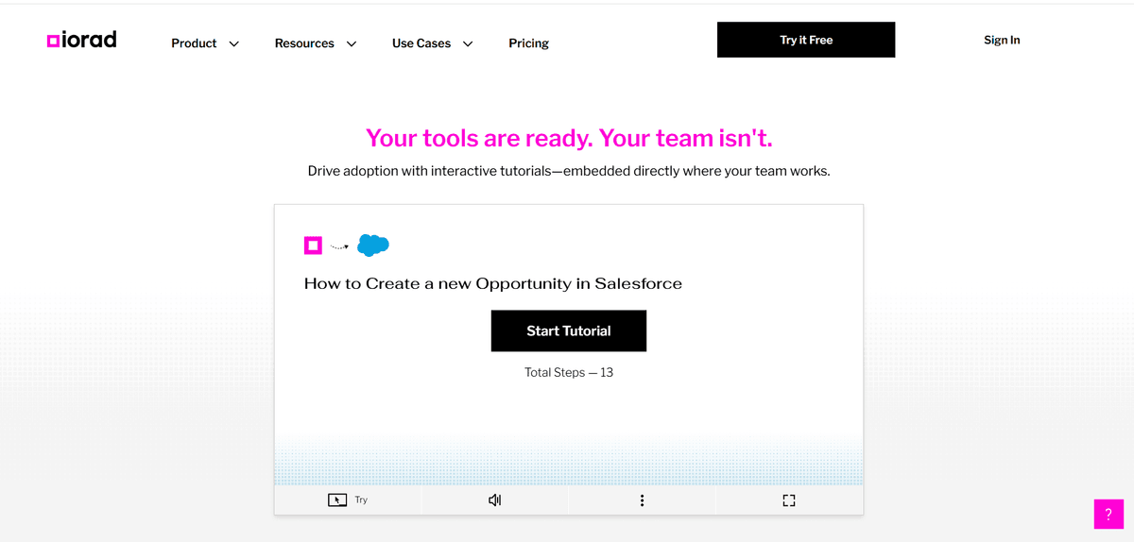Open the Product menu

194,43
